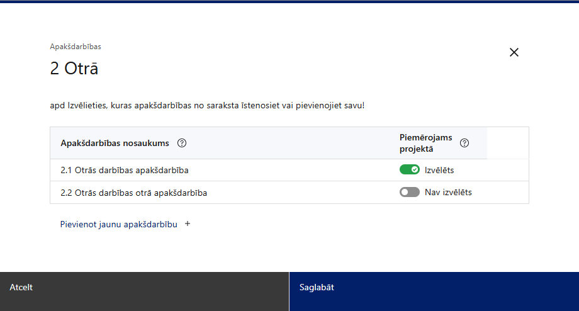579x311 pixels.
Task: Enable toggle for 2.2 Otrās darbības otrā apakšdarbība
Action: coord(409,193)
